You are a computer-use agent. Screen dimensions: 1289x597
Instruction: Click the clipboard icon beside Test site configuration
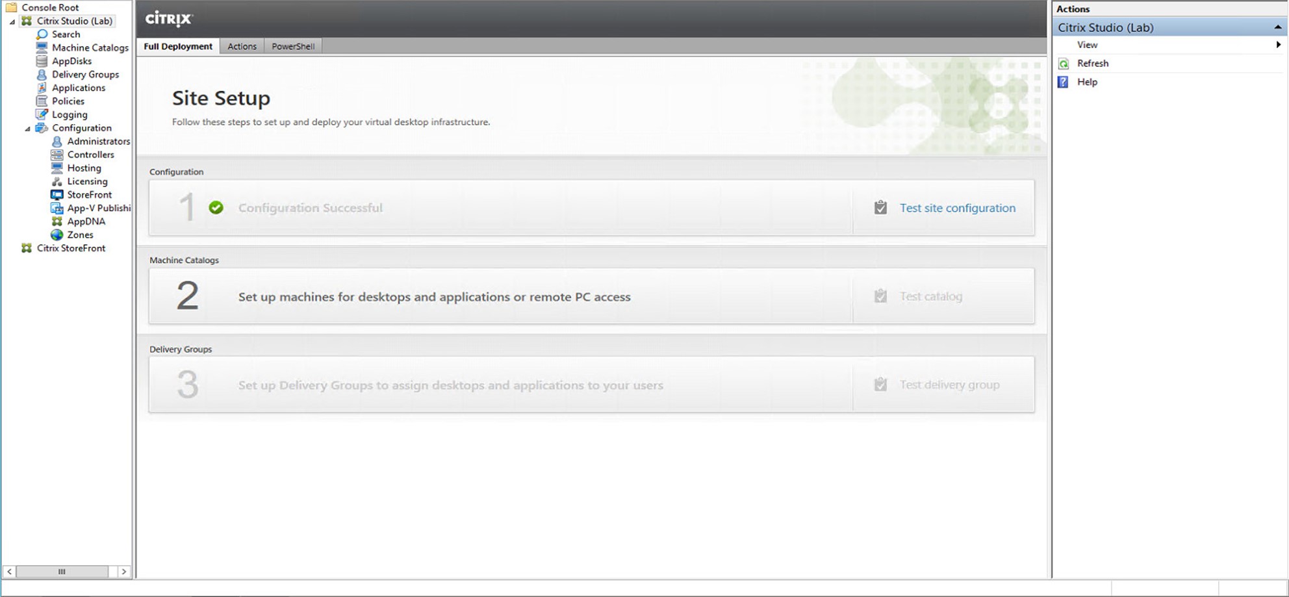[x=880, y=208]
